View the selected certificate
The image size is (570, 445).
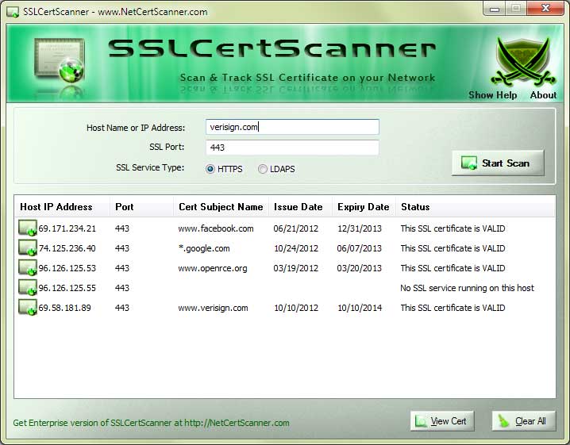pyautogui.click(x=442, y=421)
